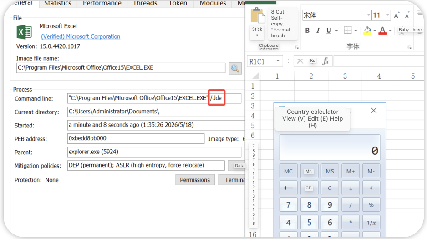Screen dimensions: 427x239
Task: Switch to the Threads tab
Action: click(x=145, y=3)
